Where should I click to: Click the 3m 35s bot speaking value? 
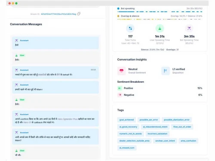click(189, 36)
